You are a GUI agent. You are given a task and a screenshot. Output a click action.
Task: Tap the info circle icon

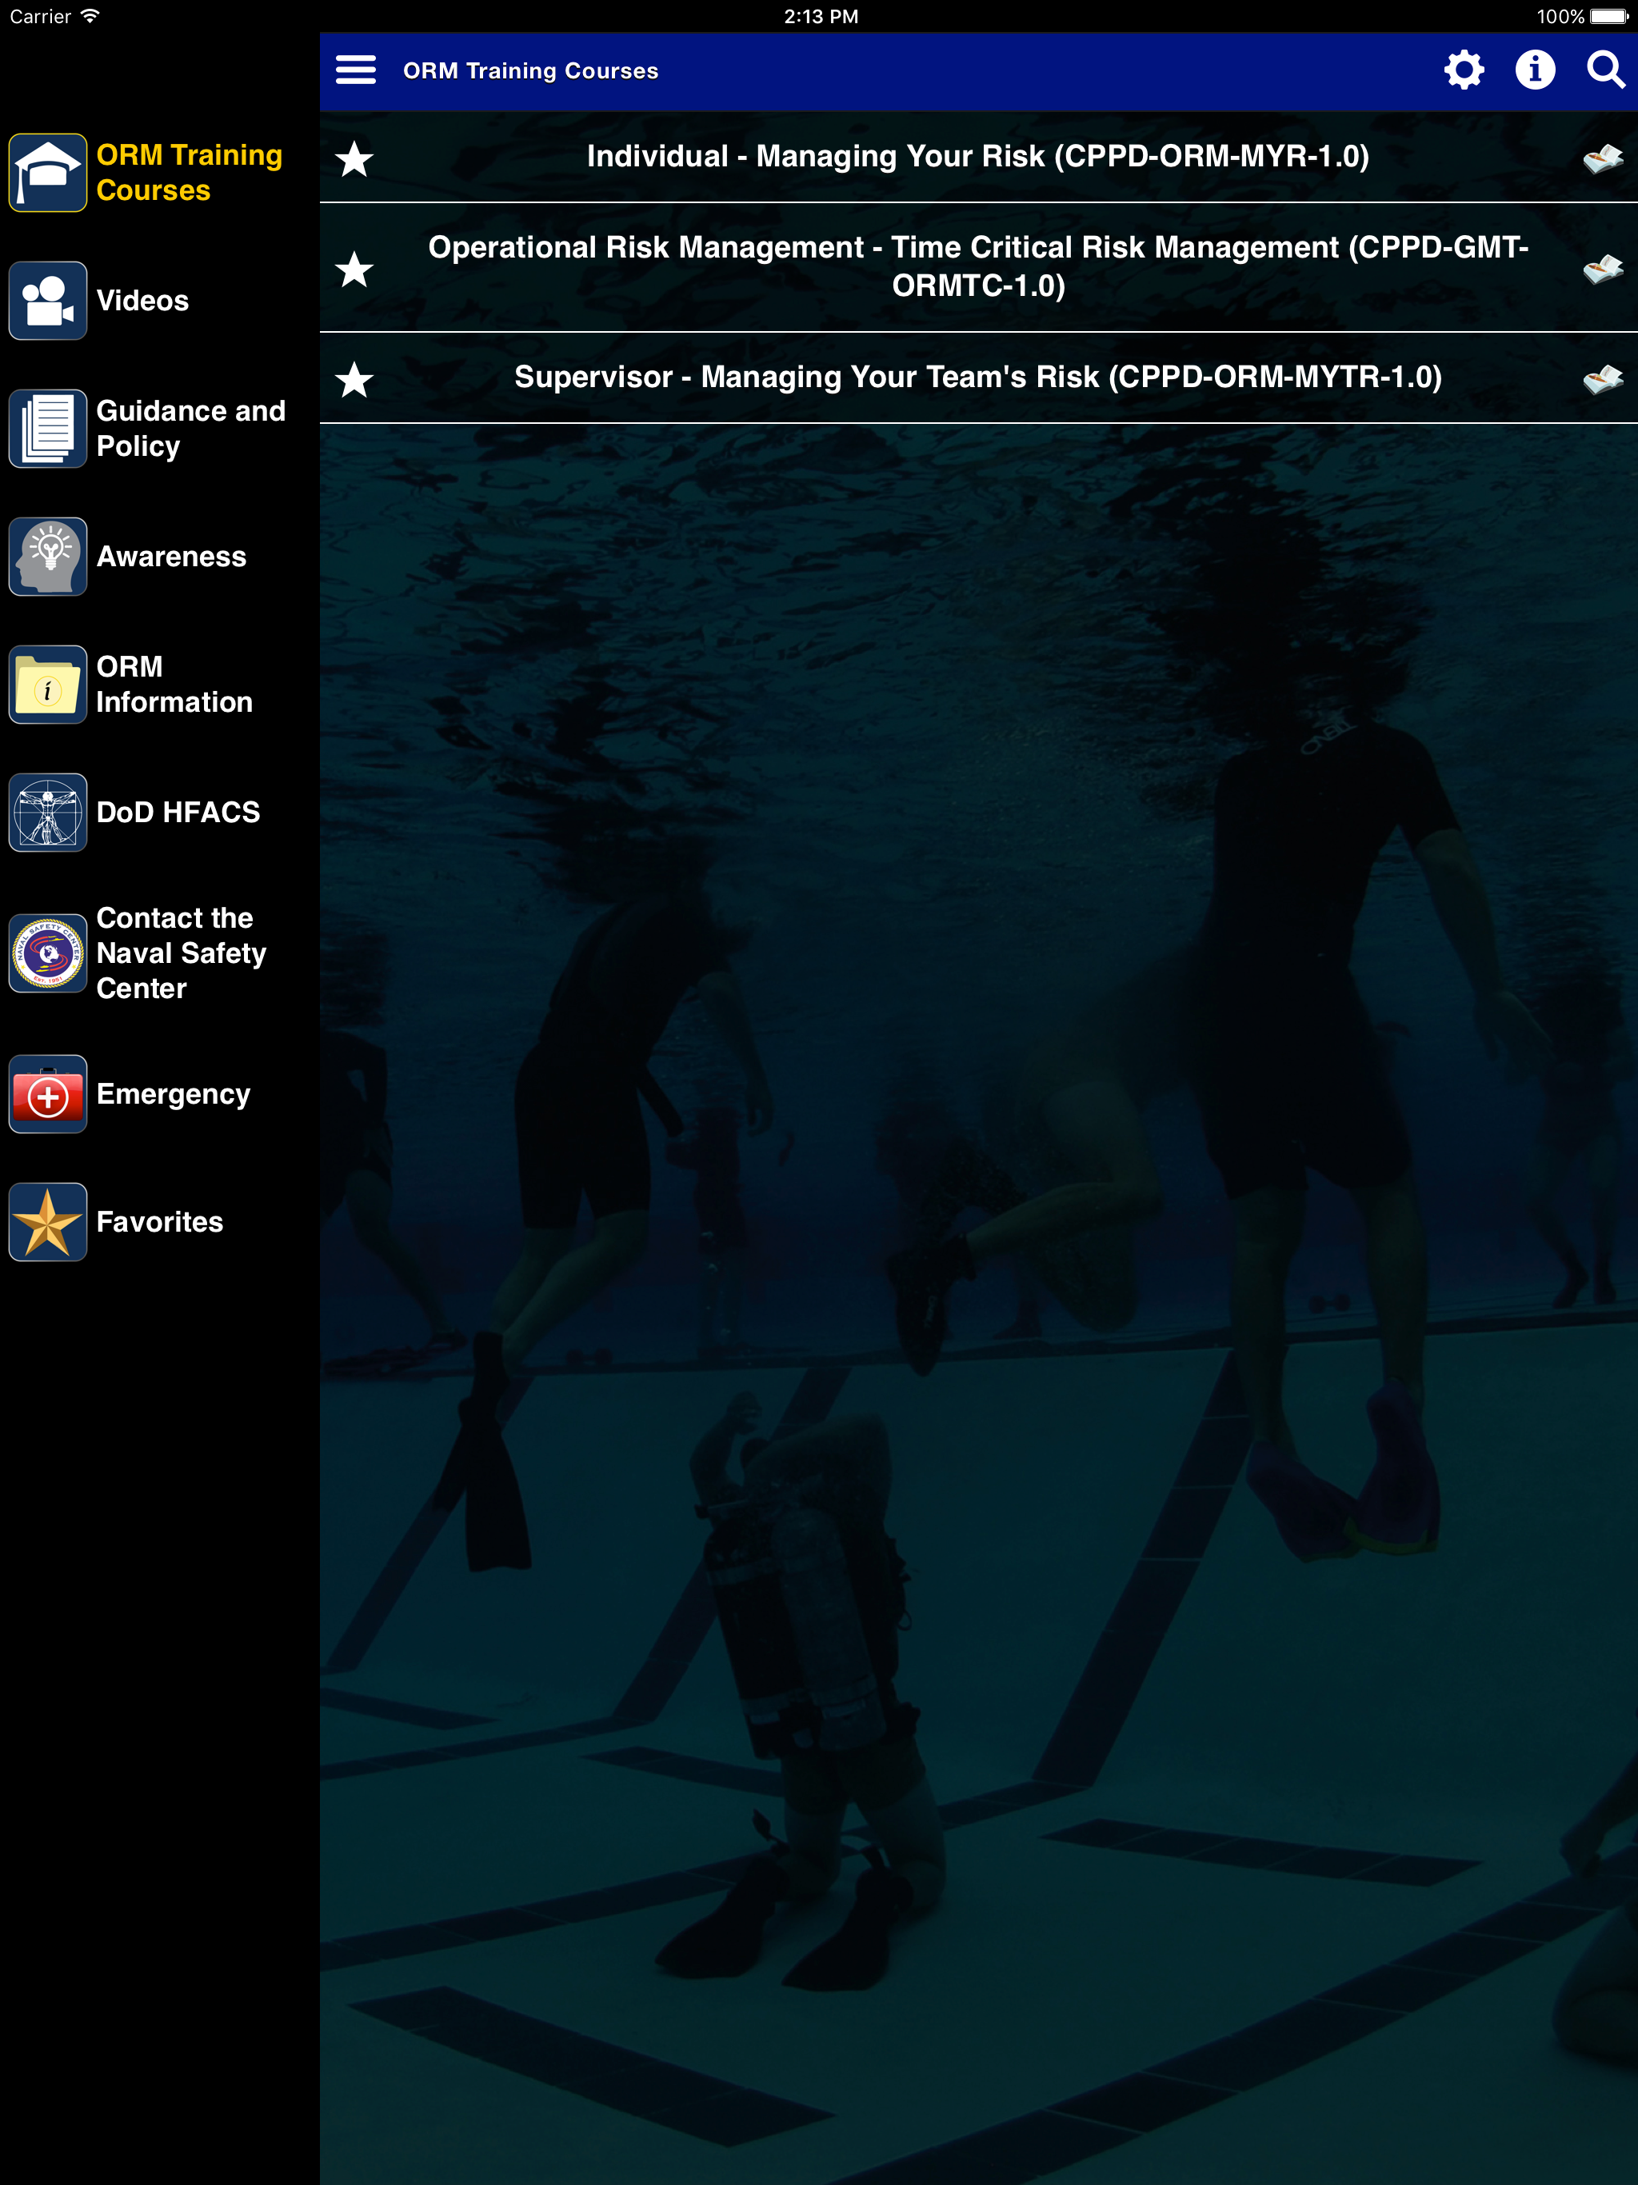(1534, 70)
